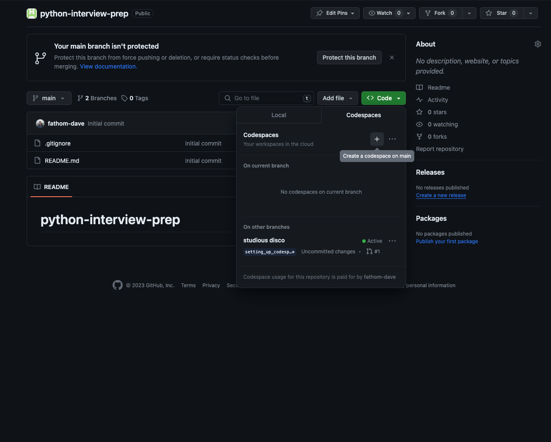The height and width of the screenshot is (442, 551).
Task: Open the main branch selector dropdown
Action: [49, 98]
